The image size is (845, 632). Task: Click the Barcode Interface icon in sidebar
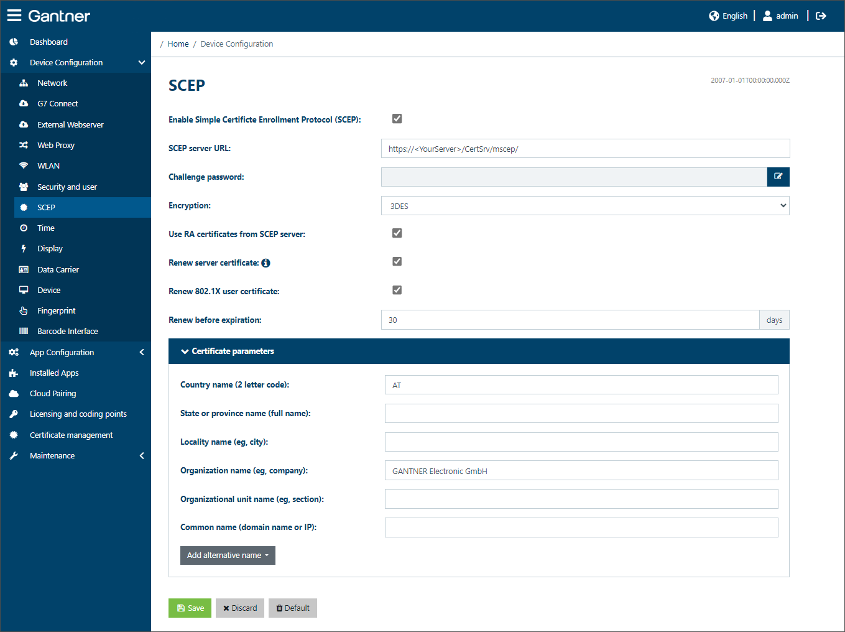pos(24,331)
